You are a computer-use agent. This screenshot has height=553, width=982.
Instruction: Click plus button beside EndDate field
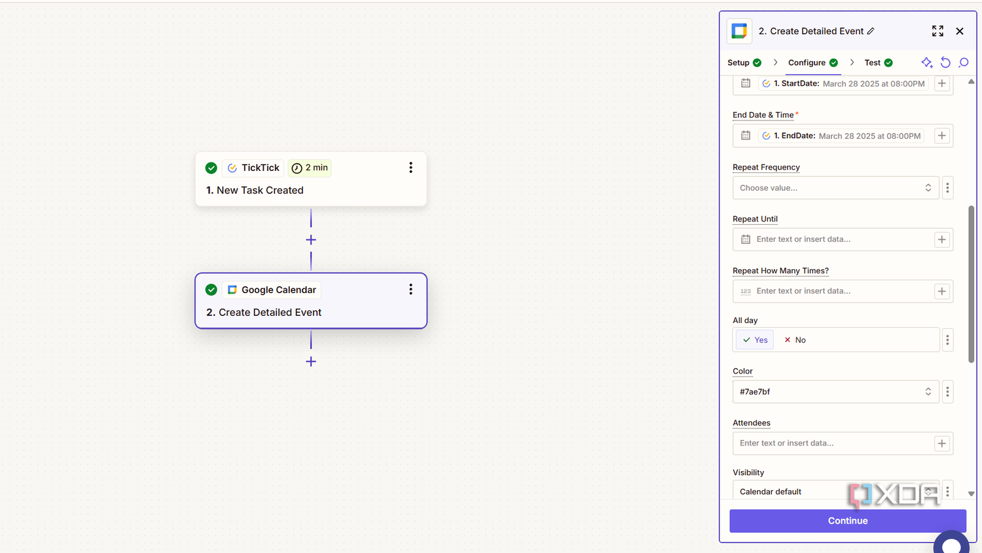[x=941, y=136]
